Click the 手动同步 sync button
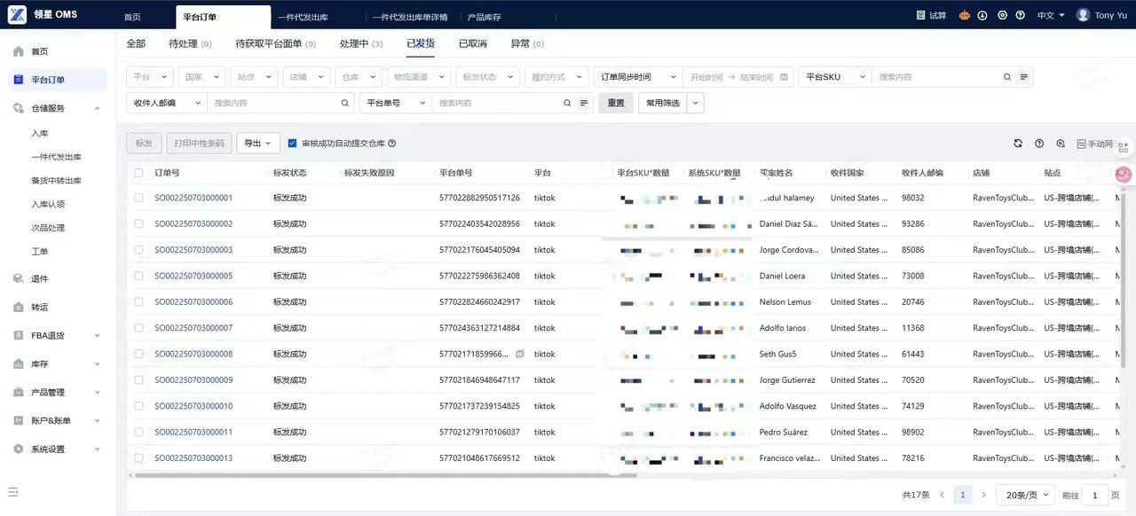 1094,143
